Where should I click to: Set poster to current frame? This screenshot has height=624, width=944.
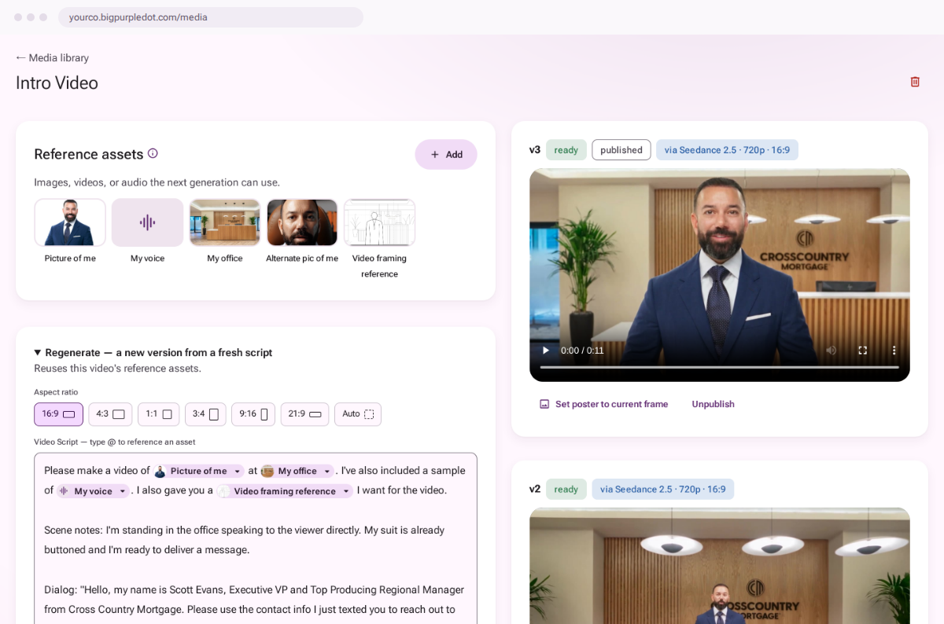[603, 404]
